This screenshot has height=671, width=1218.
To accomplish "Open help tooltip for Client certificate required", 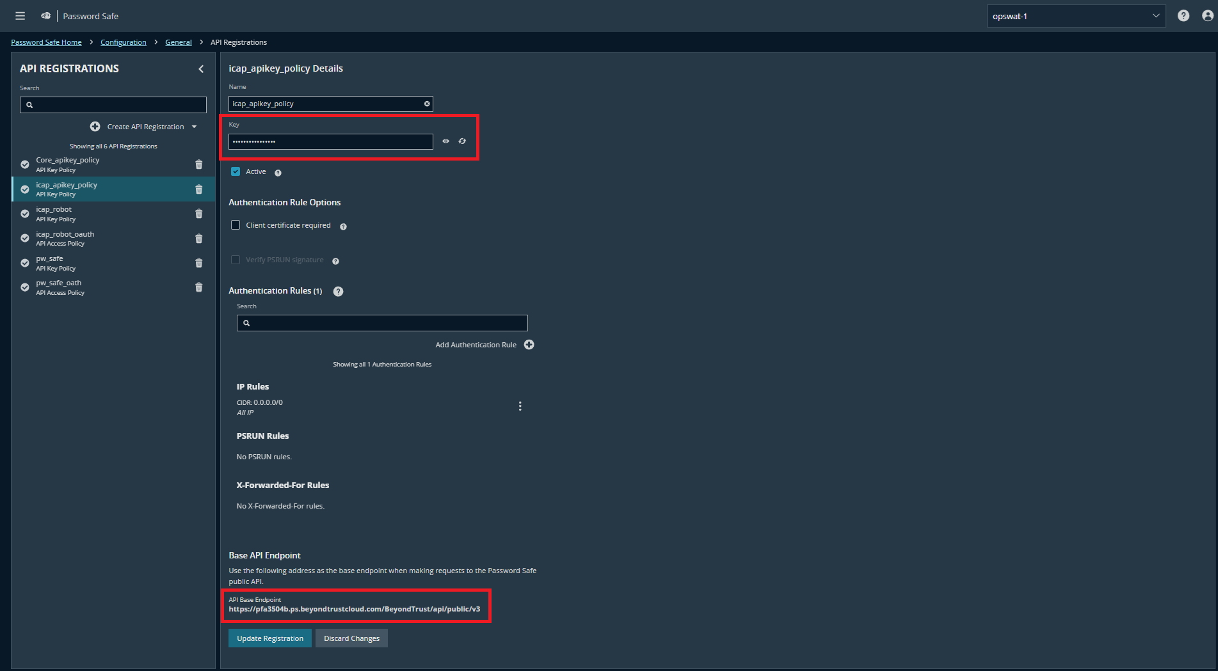I will click(x=343, y=226).
